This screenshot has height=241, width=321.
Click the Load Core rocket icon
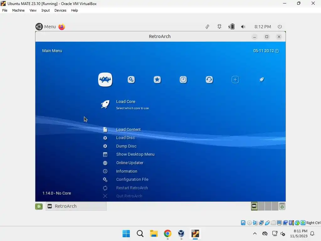pyautogui.click(x=105, y=104)
